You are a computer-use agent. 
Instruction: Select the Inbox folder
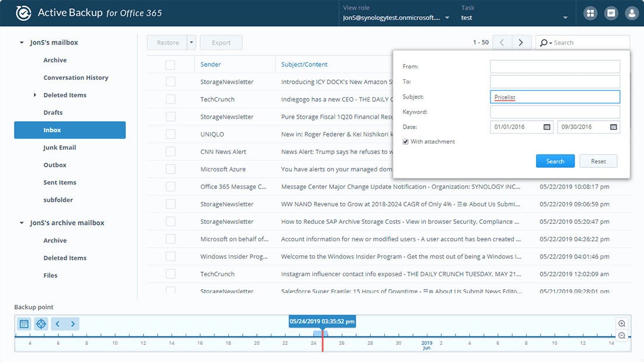click(70, 130)
